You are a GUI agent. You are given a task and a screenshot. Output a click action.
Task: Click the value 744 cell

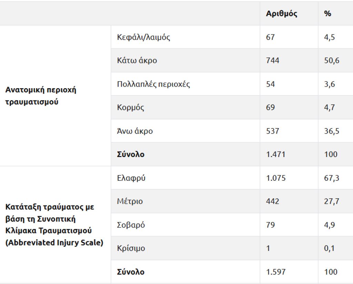[272, 61]
